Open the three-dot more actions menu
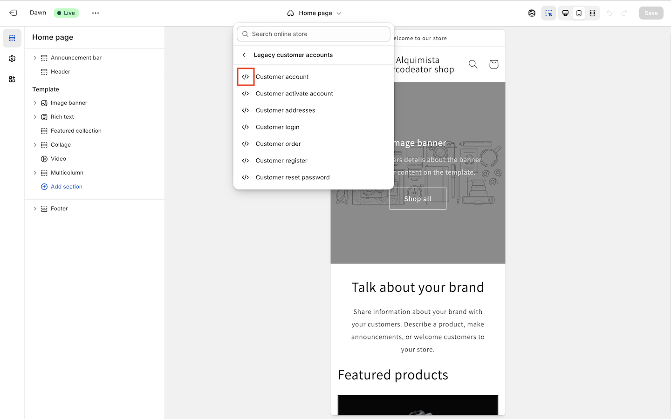The image size is (671, 419). pos(96,13)
